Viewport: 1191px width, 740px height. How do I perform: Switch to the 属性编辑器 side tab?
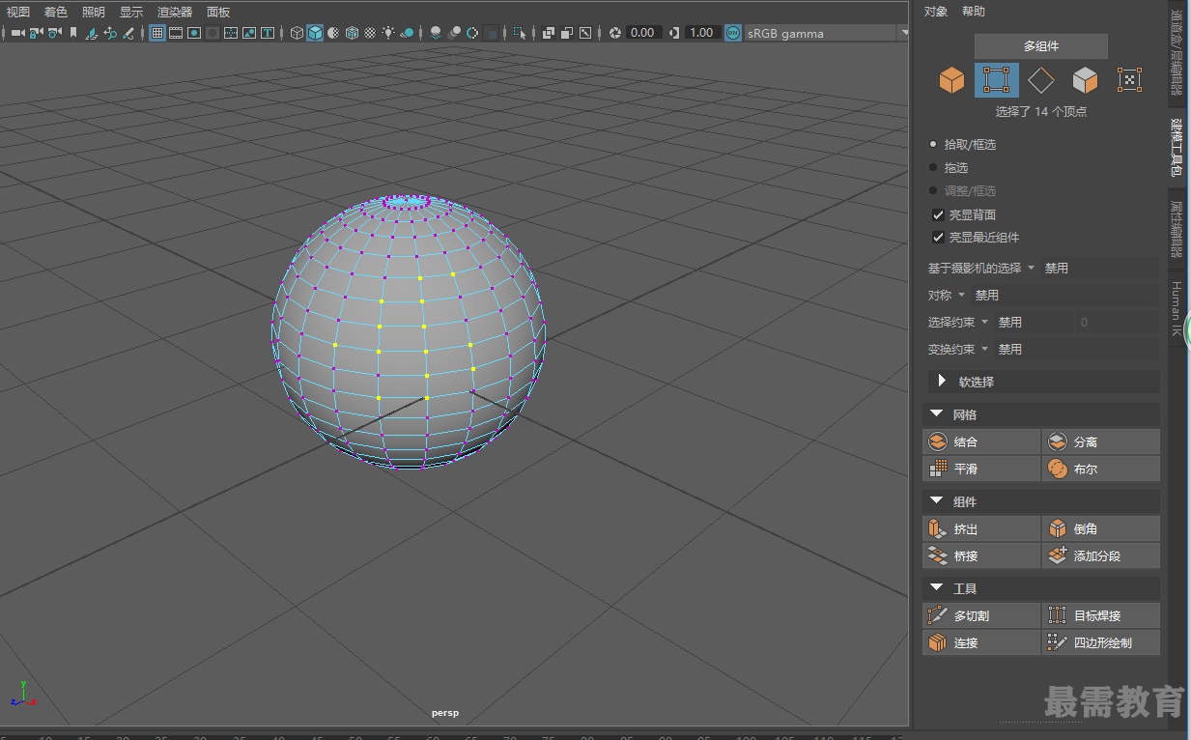[x=1177, y=228]
